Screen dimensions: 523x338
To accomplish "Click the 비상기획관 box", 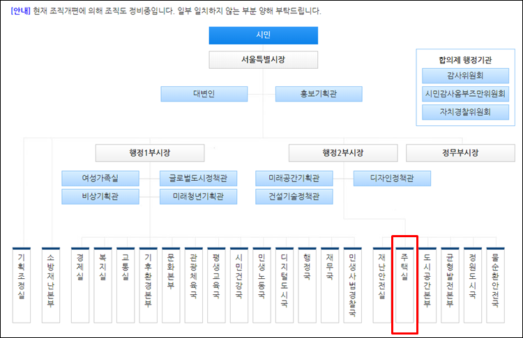I will tap(100, 197).
